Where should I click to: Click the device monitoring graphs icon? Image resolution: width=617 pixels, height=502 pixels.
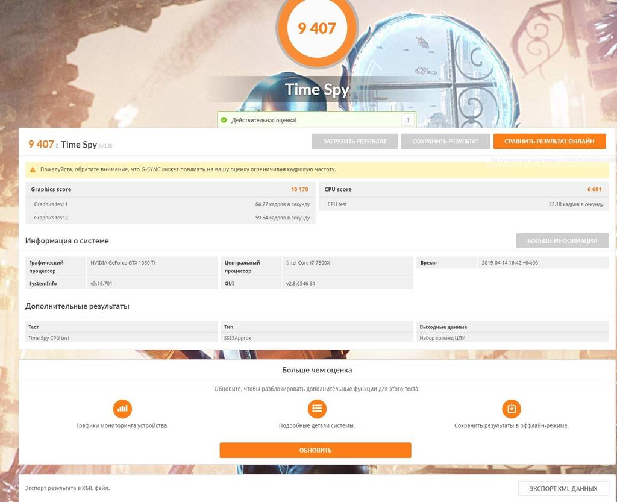122,409
